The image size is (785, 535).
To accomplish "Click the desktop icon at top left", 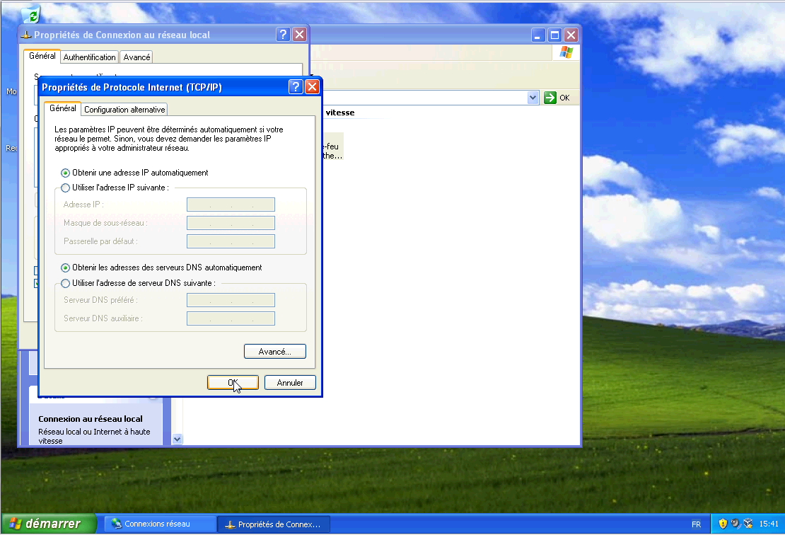I will click(31, 15).
